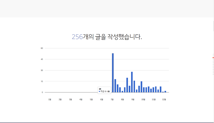Click the chart tooltip showing 작성 수: 53
This screenshot has width=214, height=123.
[104, 90]
